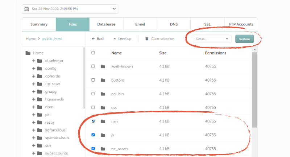Uncheck the nc_assets folder checkbox

(x=93, y=149)
